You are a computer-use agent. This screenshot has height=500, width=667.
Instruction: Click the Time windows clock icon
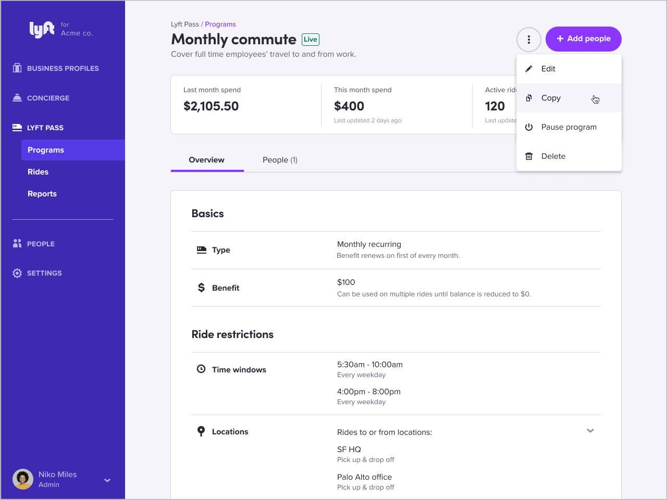pyautogui.click(x=201, y=369)
